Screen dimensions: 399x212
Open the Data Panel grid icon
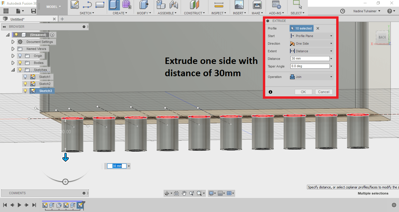pyautogui.click(x=6, y=11)
